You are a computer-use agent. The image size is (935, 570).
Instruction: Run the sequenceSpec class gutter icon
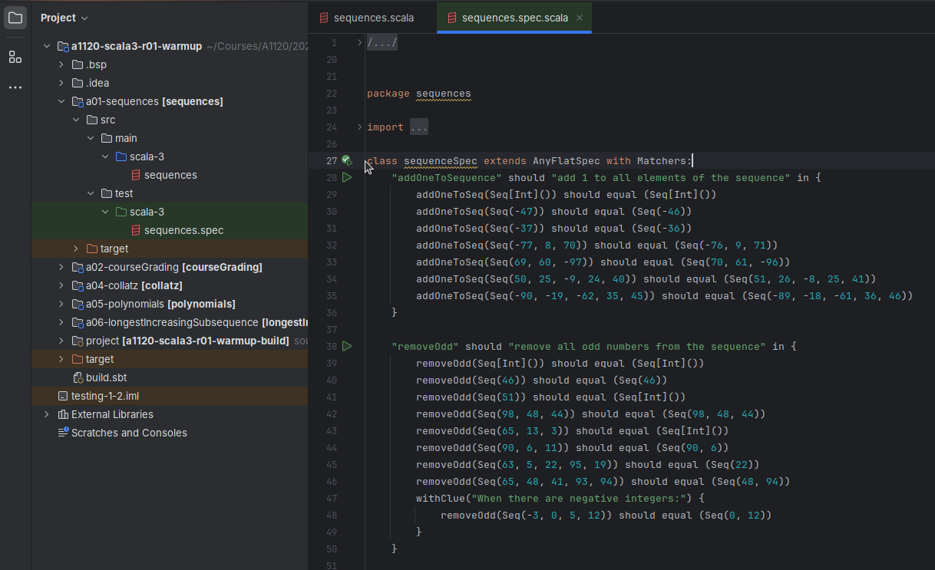pyautogui.click(x=347, y=160)
